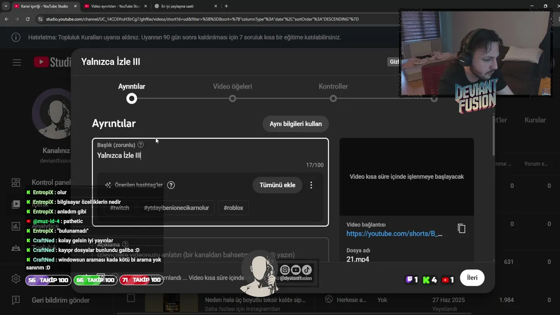Add the #ytdayibenionecikarnolur hashtag chip
The height and width of the screenshot is (315, 560).
point(176,208)
